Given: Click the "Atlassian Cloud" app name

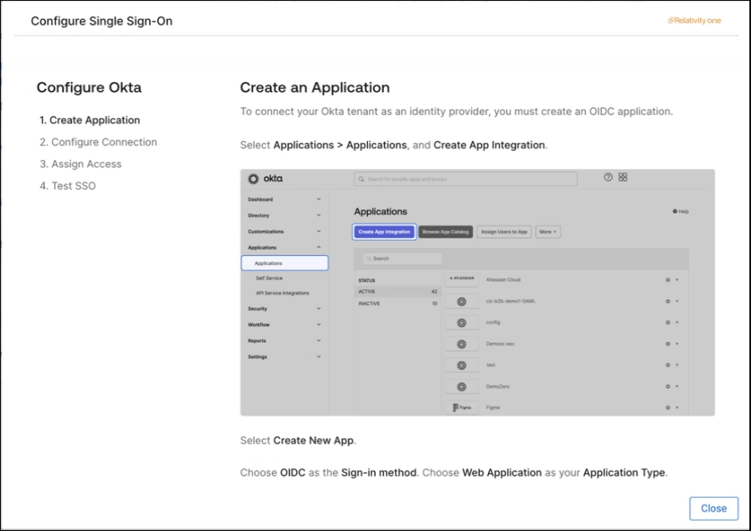Looking at the screenshot, I should 503,280.
